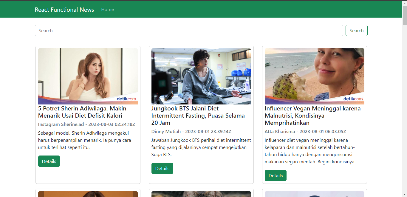Select headline "Influencer Vegan Meninggal karena Malnutrisi"

pyautogui.click(x=313, y=116)
